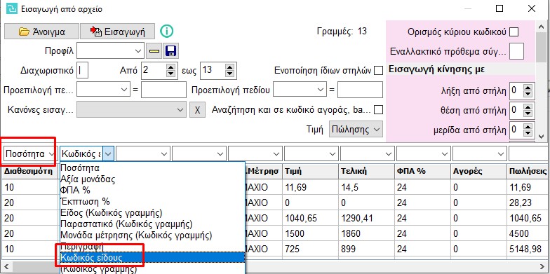Open the disabled Κανόνες εισαγωγής dropdown
This screenshot has width=550, height=274.
coord(132,110)
